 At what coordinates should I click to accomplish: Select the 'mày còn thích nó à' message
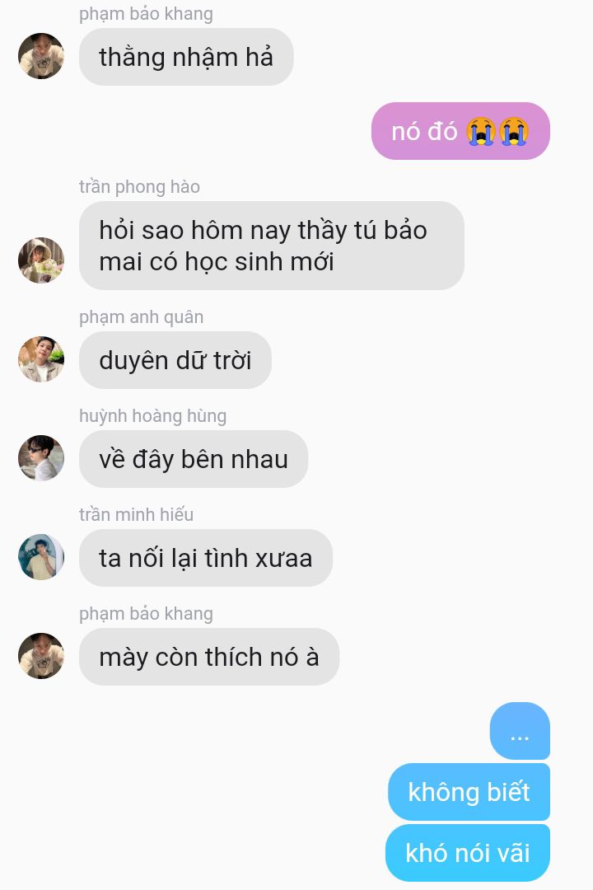click(209, 657)
